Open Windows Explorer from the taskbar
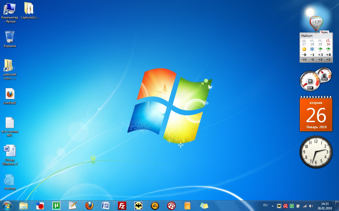The height and width of the screenshot is (211, 339). (24, 206)
